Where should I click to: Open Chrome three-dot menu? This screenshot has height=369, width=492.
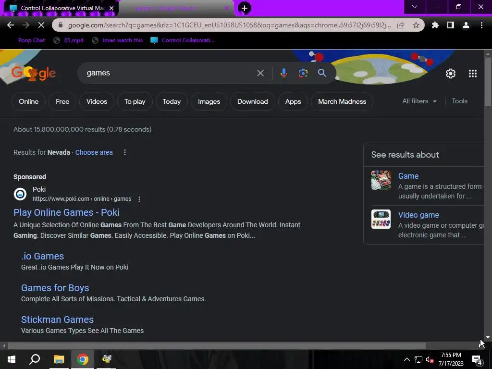(481, 25)
